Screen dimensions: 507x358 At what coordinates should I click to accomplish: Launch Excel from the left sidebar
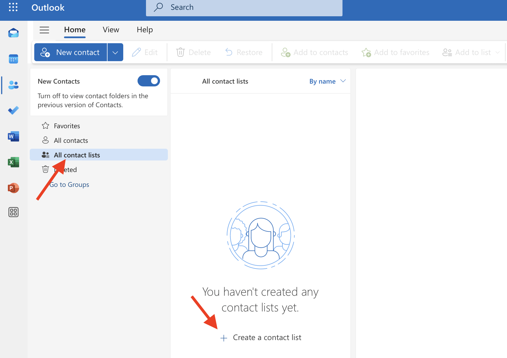click(13, 162)
